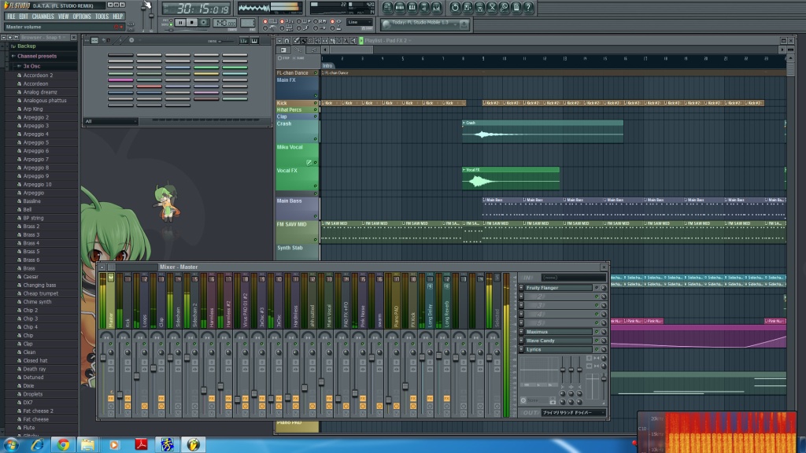Open the HELP menu
The width and height of the screenshot is (806, 453).
click(118, 17)
